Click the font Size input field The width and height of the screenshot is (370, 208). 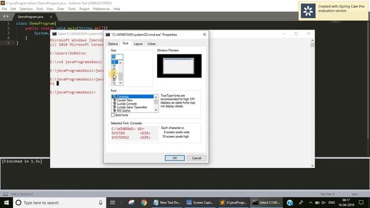pos(117,57)
